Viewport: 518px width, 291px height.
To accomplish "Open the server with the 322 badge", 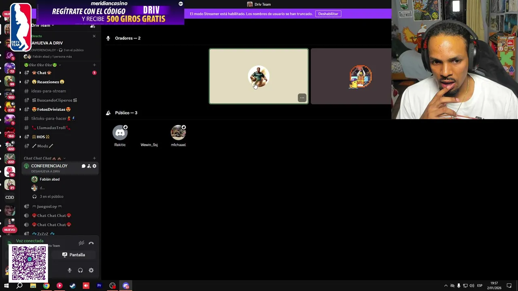I will [9, 145].
